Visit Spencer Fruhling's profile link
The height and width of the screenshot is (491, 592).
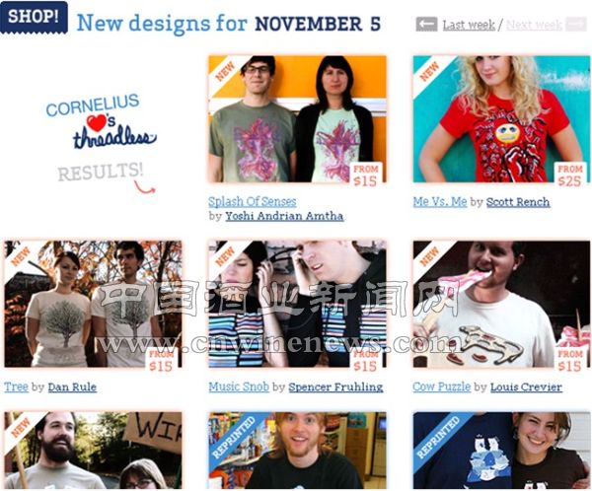pyautogui.click(x=335, y=386)
